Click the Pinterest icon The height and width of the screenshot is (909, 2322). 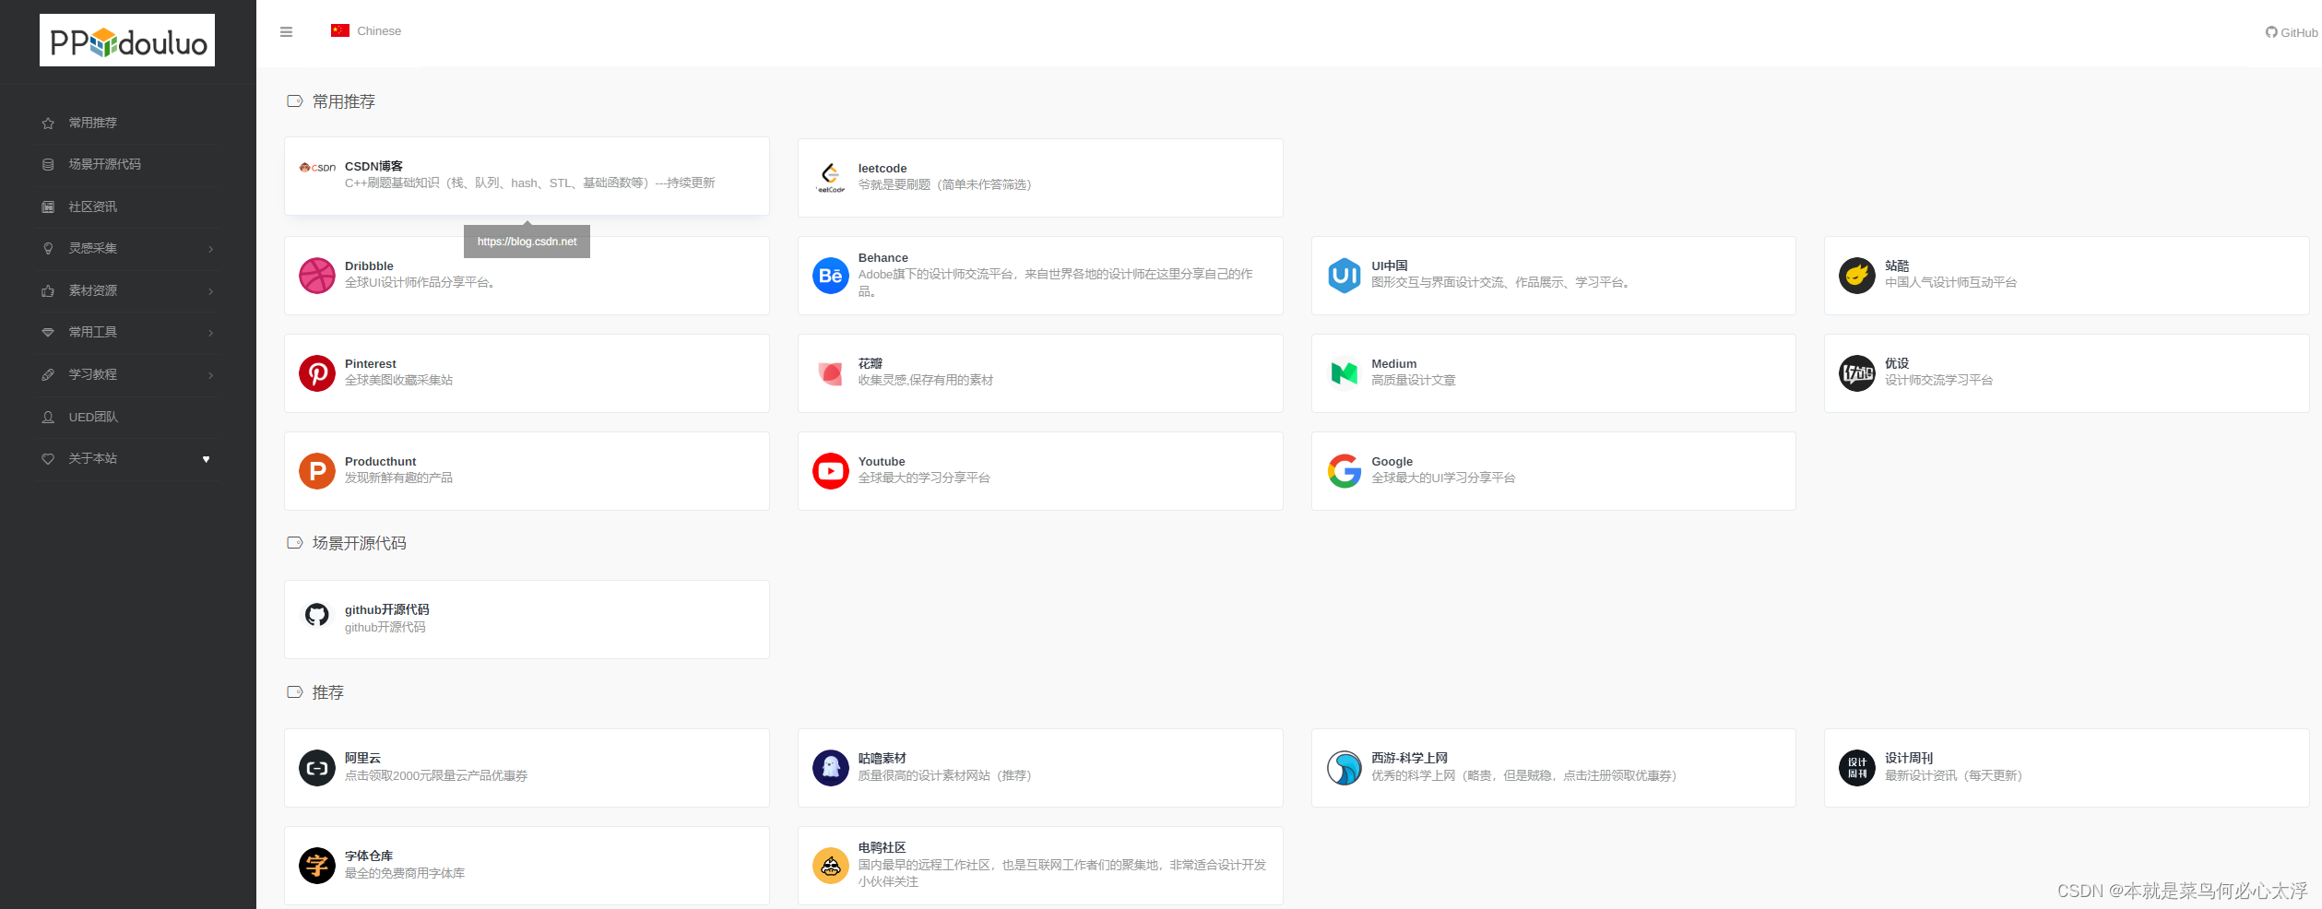click(x=317, y=373)
